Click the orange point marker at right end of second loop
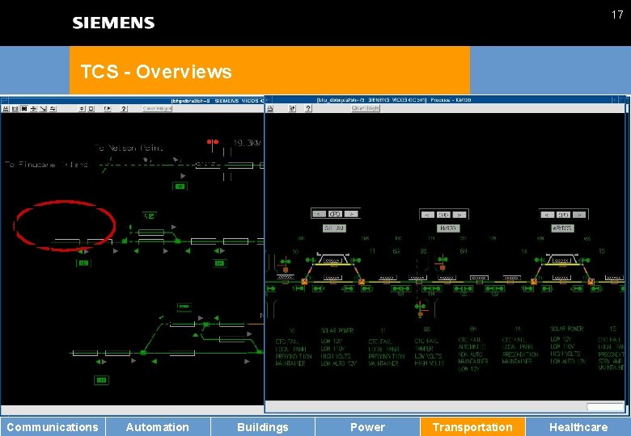This screenshot has height=436, width=631. [x=591, y=282]
